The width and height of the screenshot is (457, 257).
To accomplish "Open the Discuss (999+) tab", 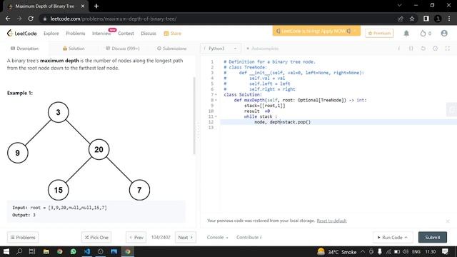I will [x=123, y=49].
